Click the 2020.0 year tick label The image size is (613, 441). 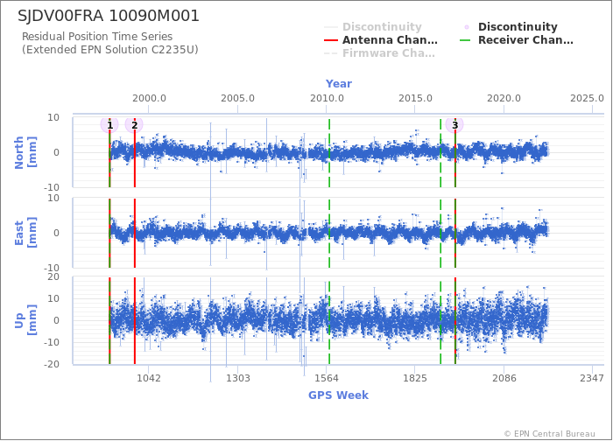pyautogui.click(x=504, y=98)
